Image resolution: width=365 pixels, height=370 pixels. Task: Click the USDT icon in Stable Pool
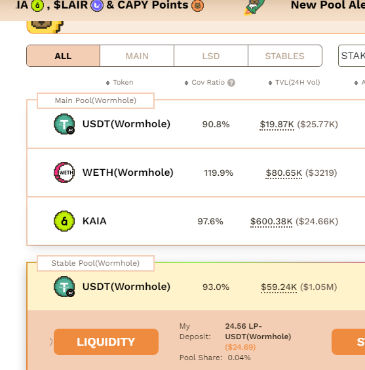[64, 287]
